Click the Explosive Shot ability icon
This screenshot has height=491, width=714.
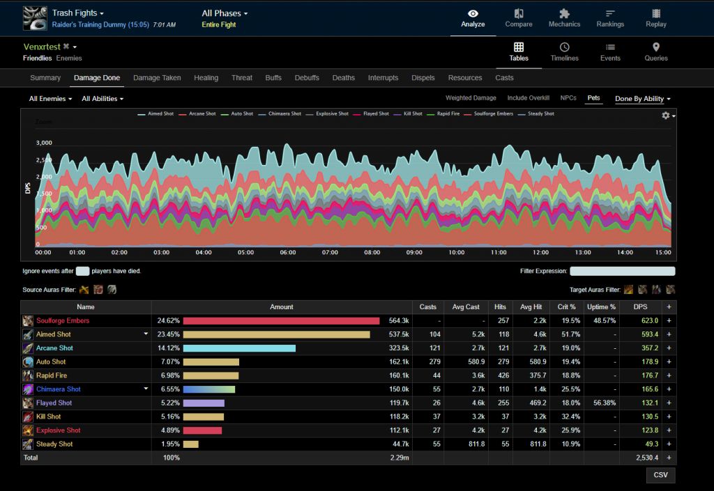[28, 430]
